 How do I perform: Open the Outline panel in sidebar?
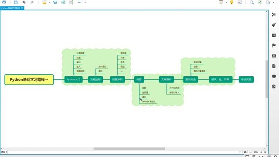click(x=274, y=14)
